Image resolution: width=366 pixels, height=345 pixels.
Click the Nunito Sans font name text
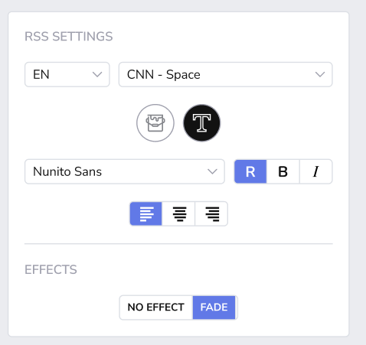(x=67, y=171)
